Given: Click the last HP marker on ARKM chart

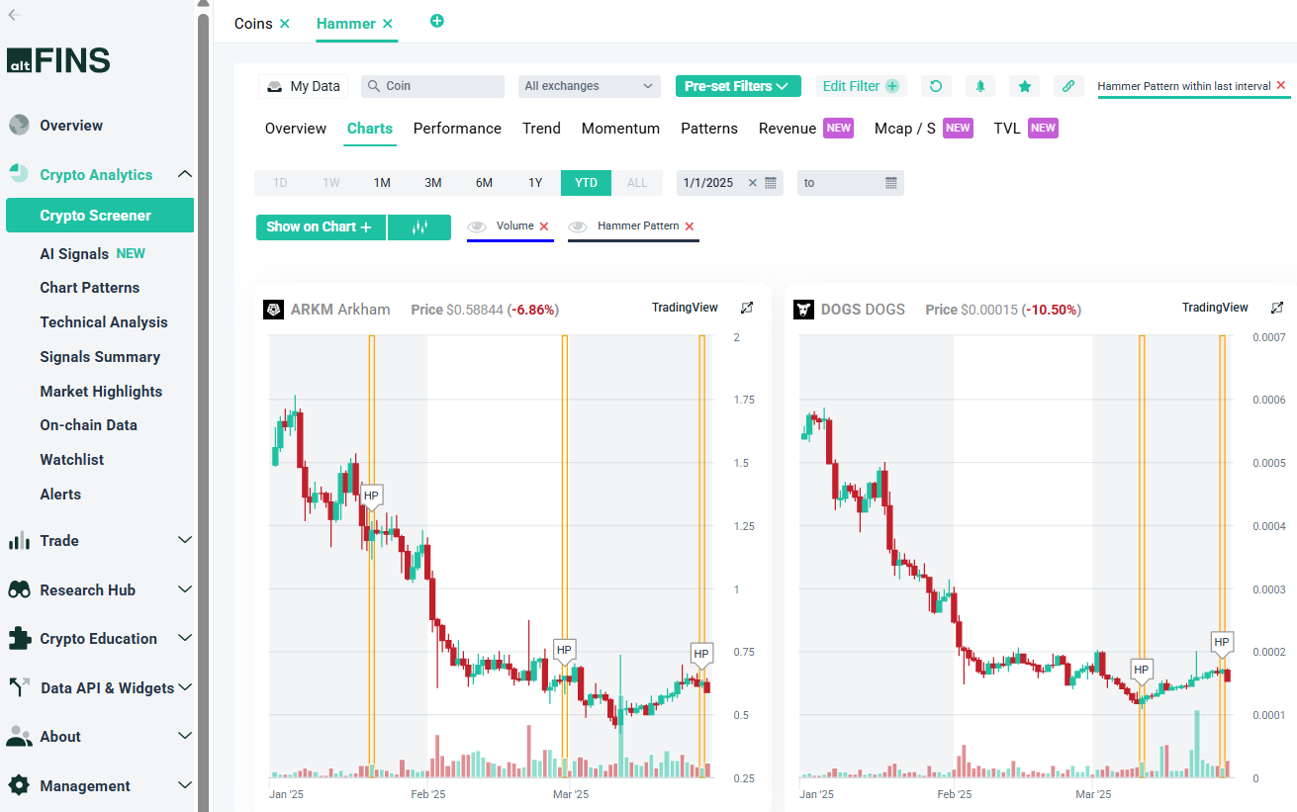Looking at the screenshot, I should click(x=701, y=654).
